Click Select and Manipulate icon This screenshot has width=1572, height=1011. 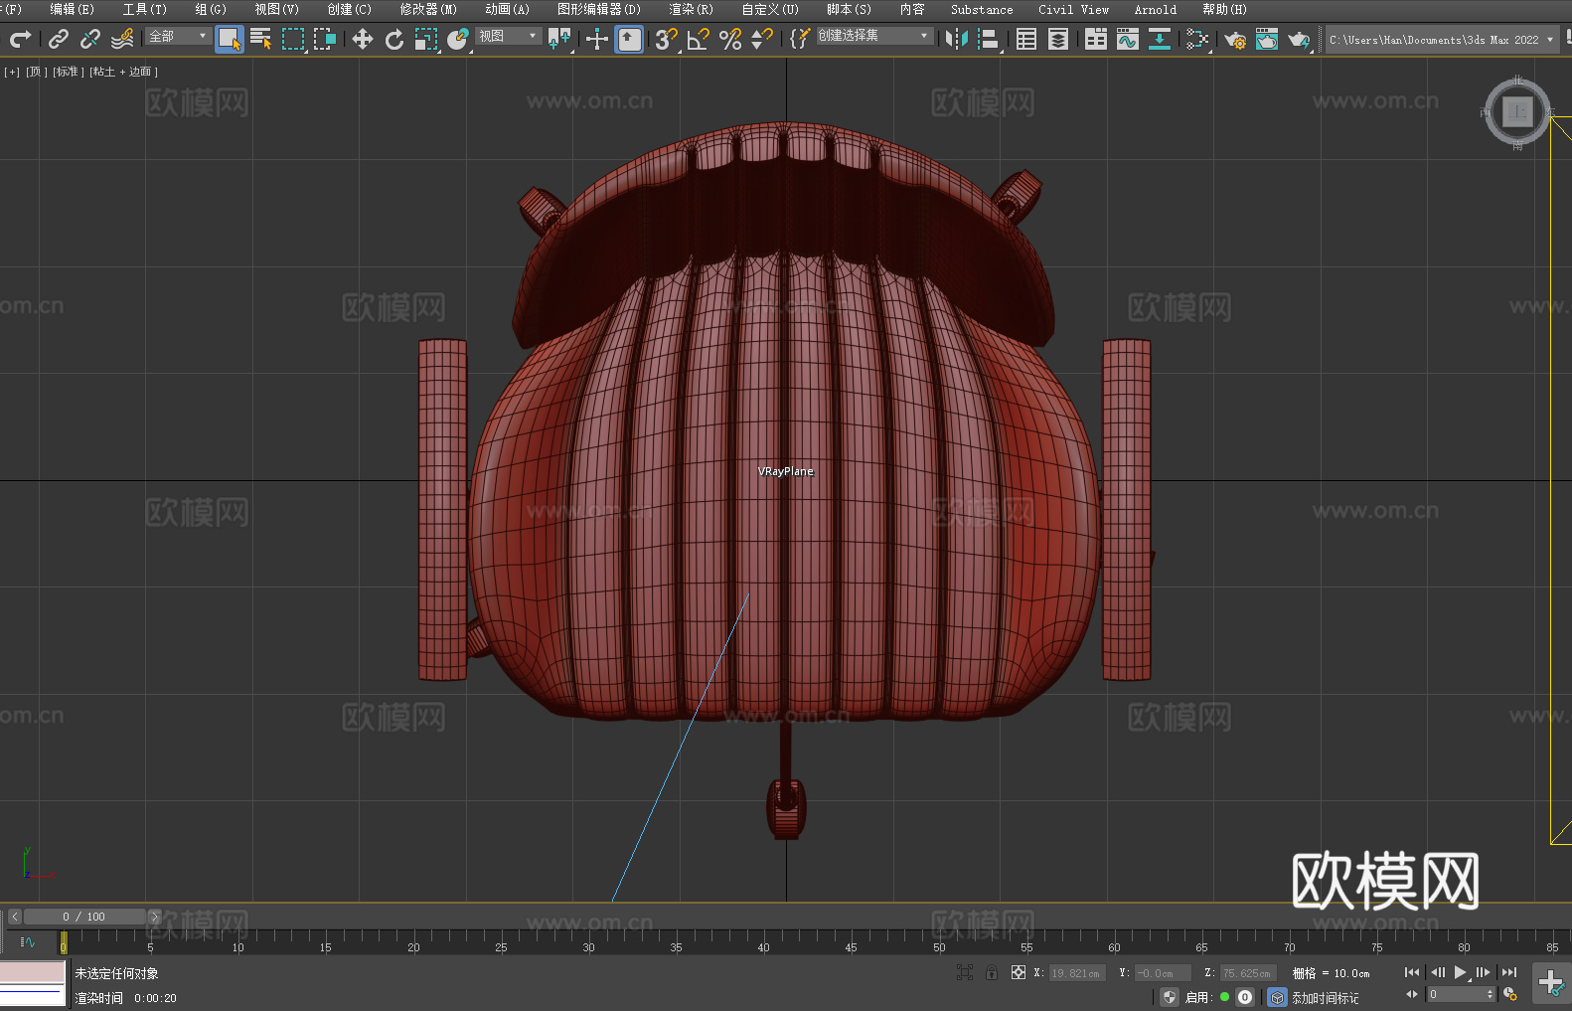click(597, 39)
